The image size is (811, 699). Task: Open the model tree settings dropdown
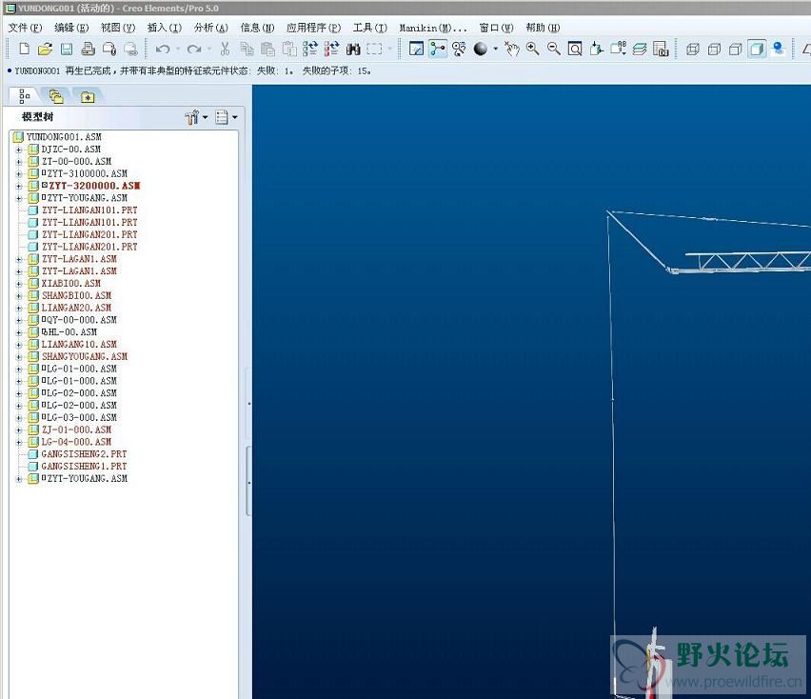tap(197, 117)
